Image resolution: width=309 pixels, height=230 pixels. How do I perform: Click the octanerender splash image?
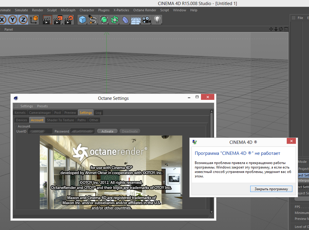(x=111, y=172)
